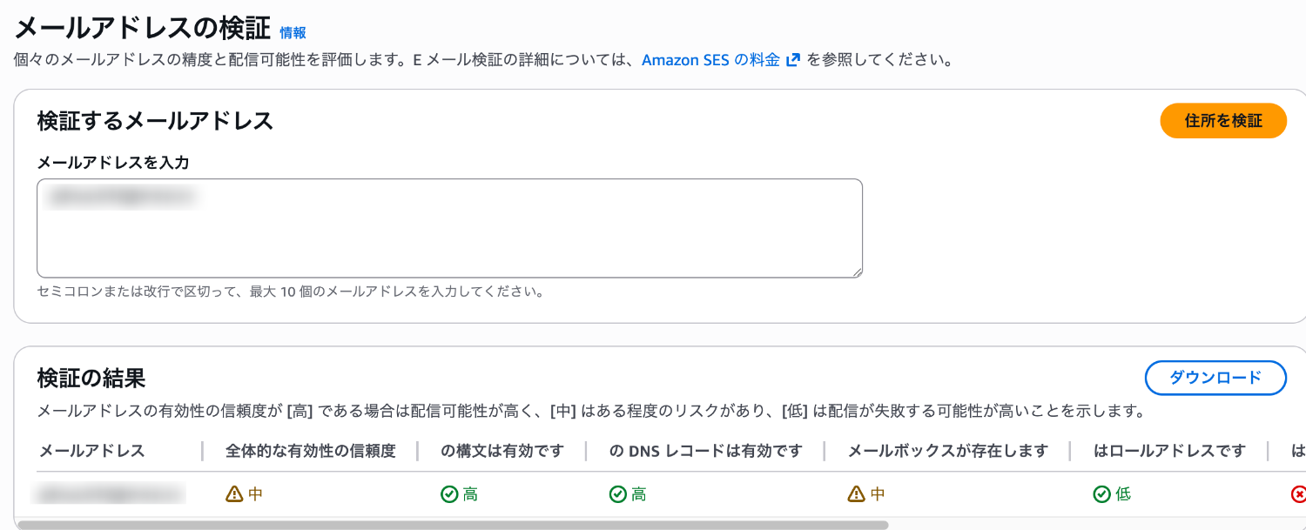This screenshot has width=1306, height=530.
Task: Click the red X icon at row's right edge
Action: 1298,494
